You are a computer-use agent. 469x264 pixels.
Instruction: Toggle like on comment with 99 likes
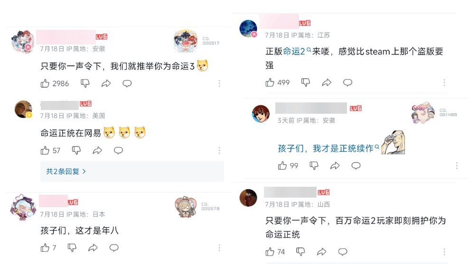(282, 165)
